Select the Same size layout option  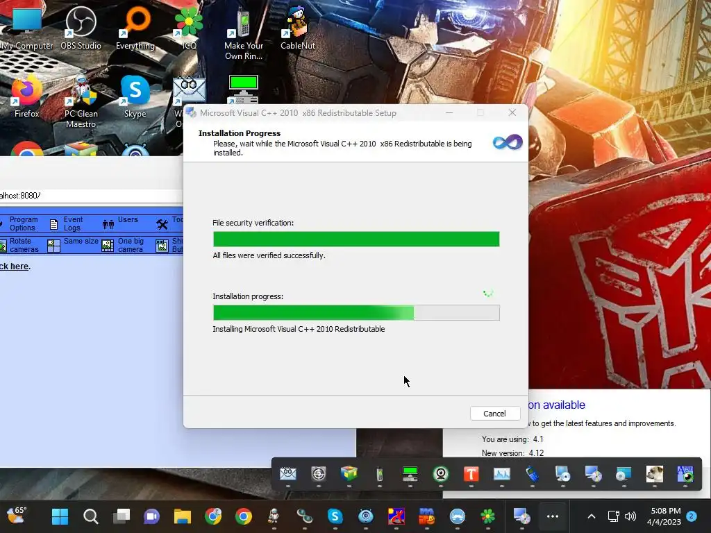click(x=73, y=245)
